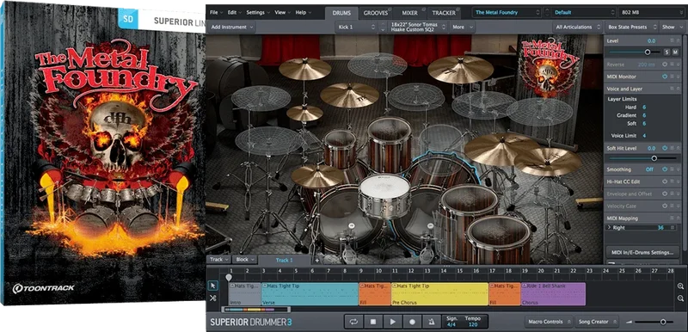Image resolution: width=688 pixels, height=332 pixels.
Task: Open the Level section menu icon
Action: coord(672,40)
